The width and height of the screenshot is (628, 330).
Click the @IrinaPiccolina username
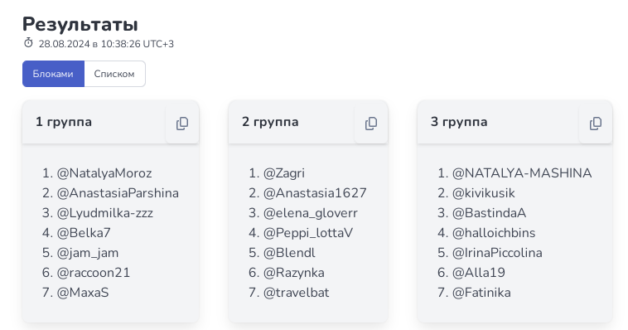click(497, 253)
